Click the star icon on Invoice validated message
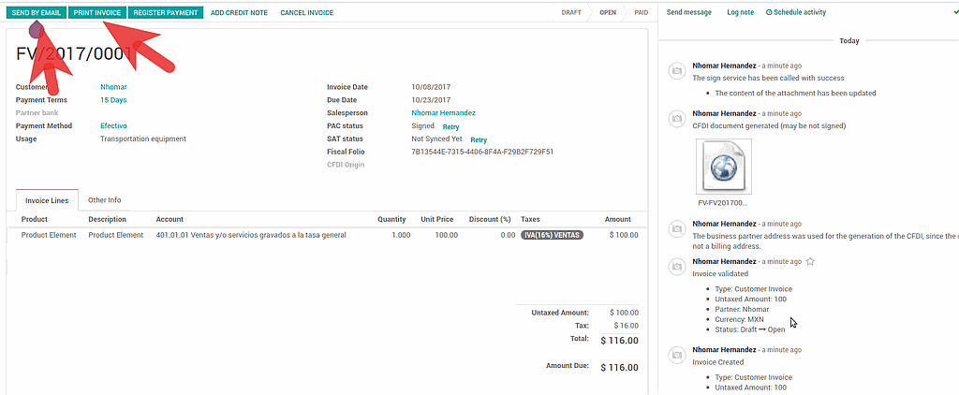Viewport: 959px width, 395px height. pyautogui.click(x=810, y=262)
